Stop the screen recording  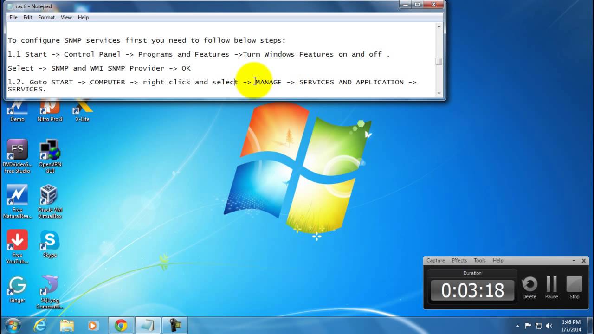click(575, 288)
